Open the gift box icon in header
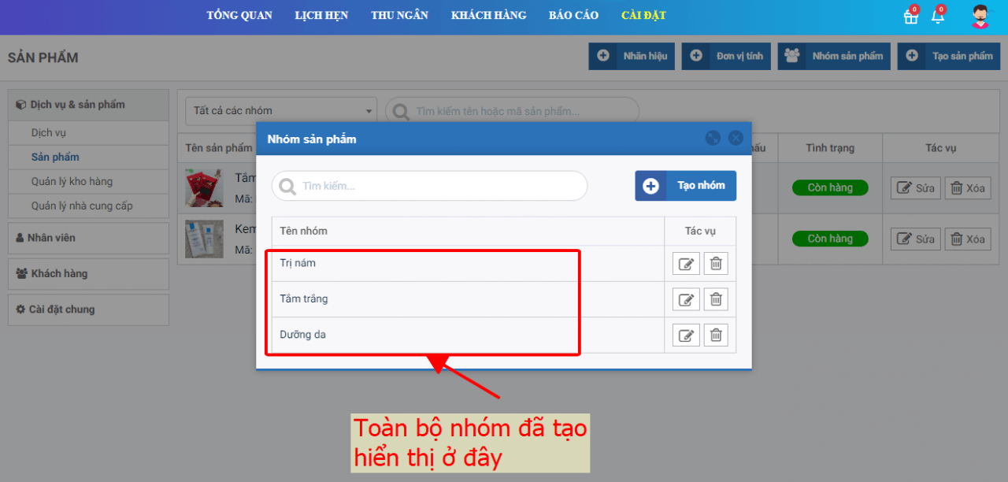The image size is (1008, 482). coord(910,17)
